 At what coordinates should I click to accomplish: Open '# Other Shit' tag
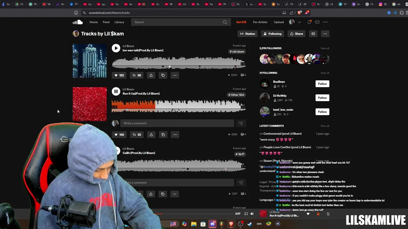tap(236, 95)
